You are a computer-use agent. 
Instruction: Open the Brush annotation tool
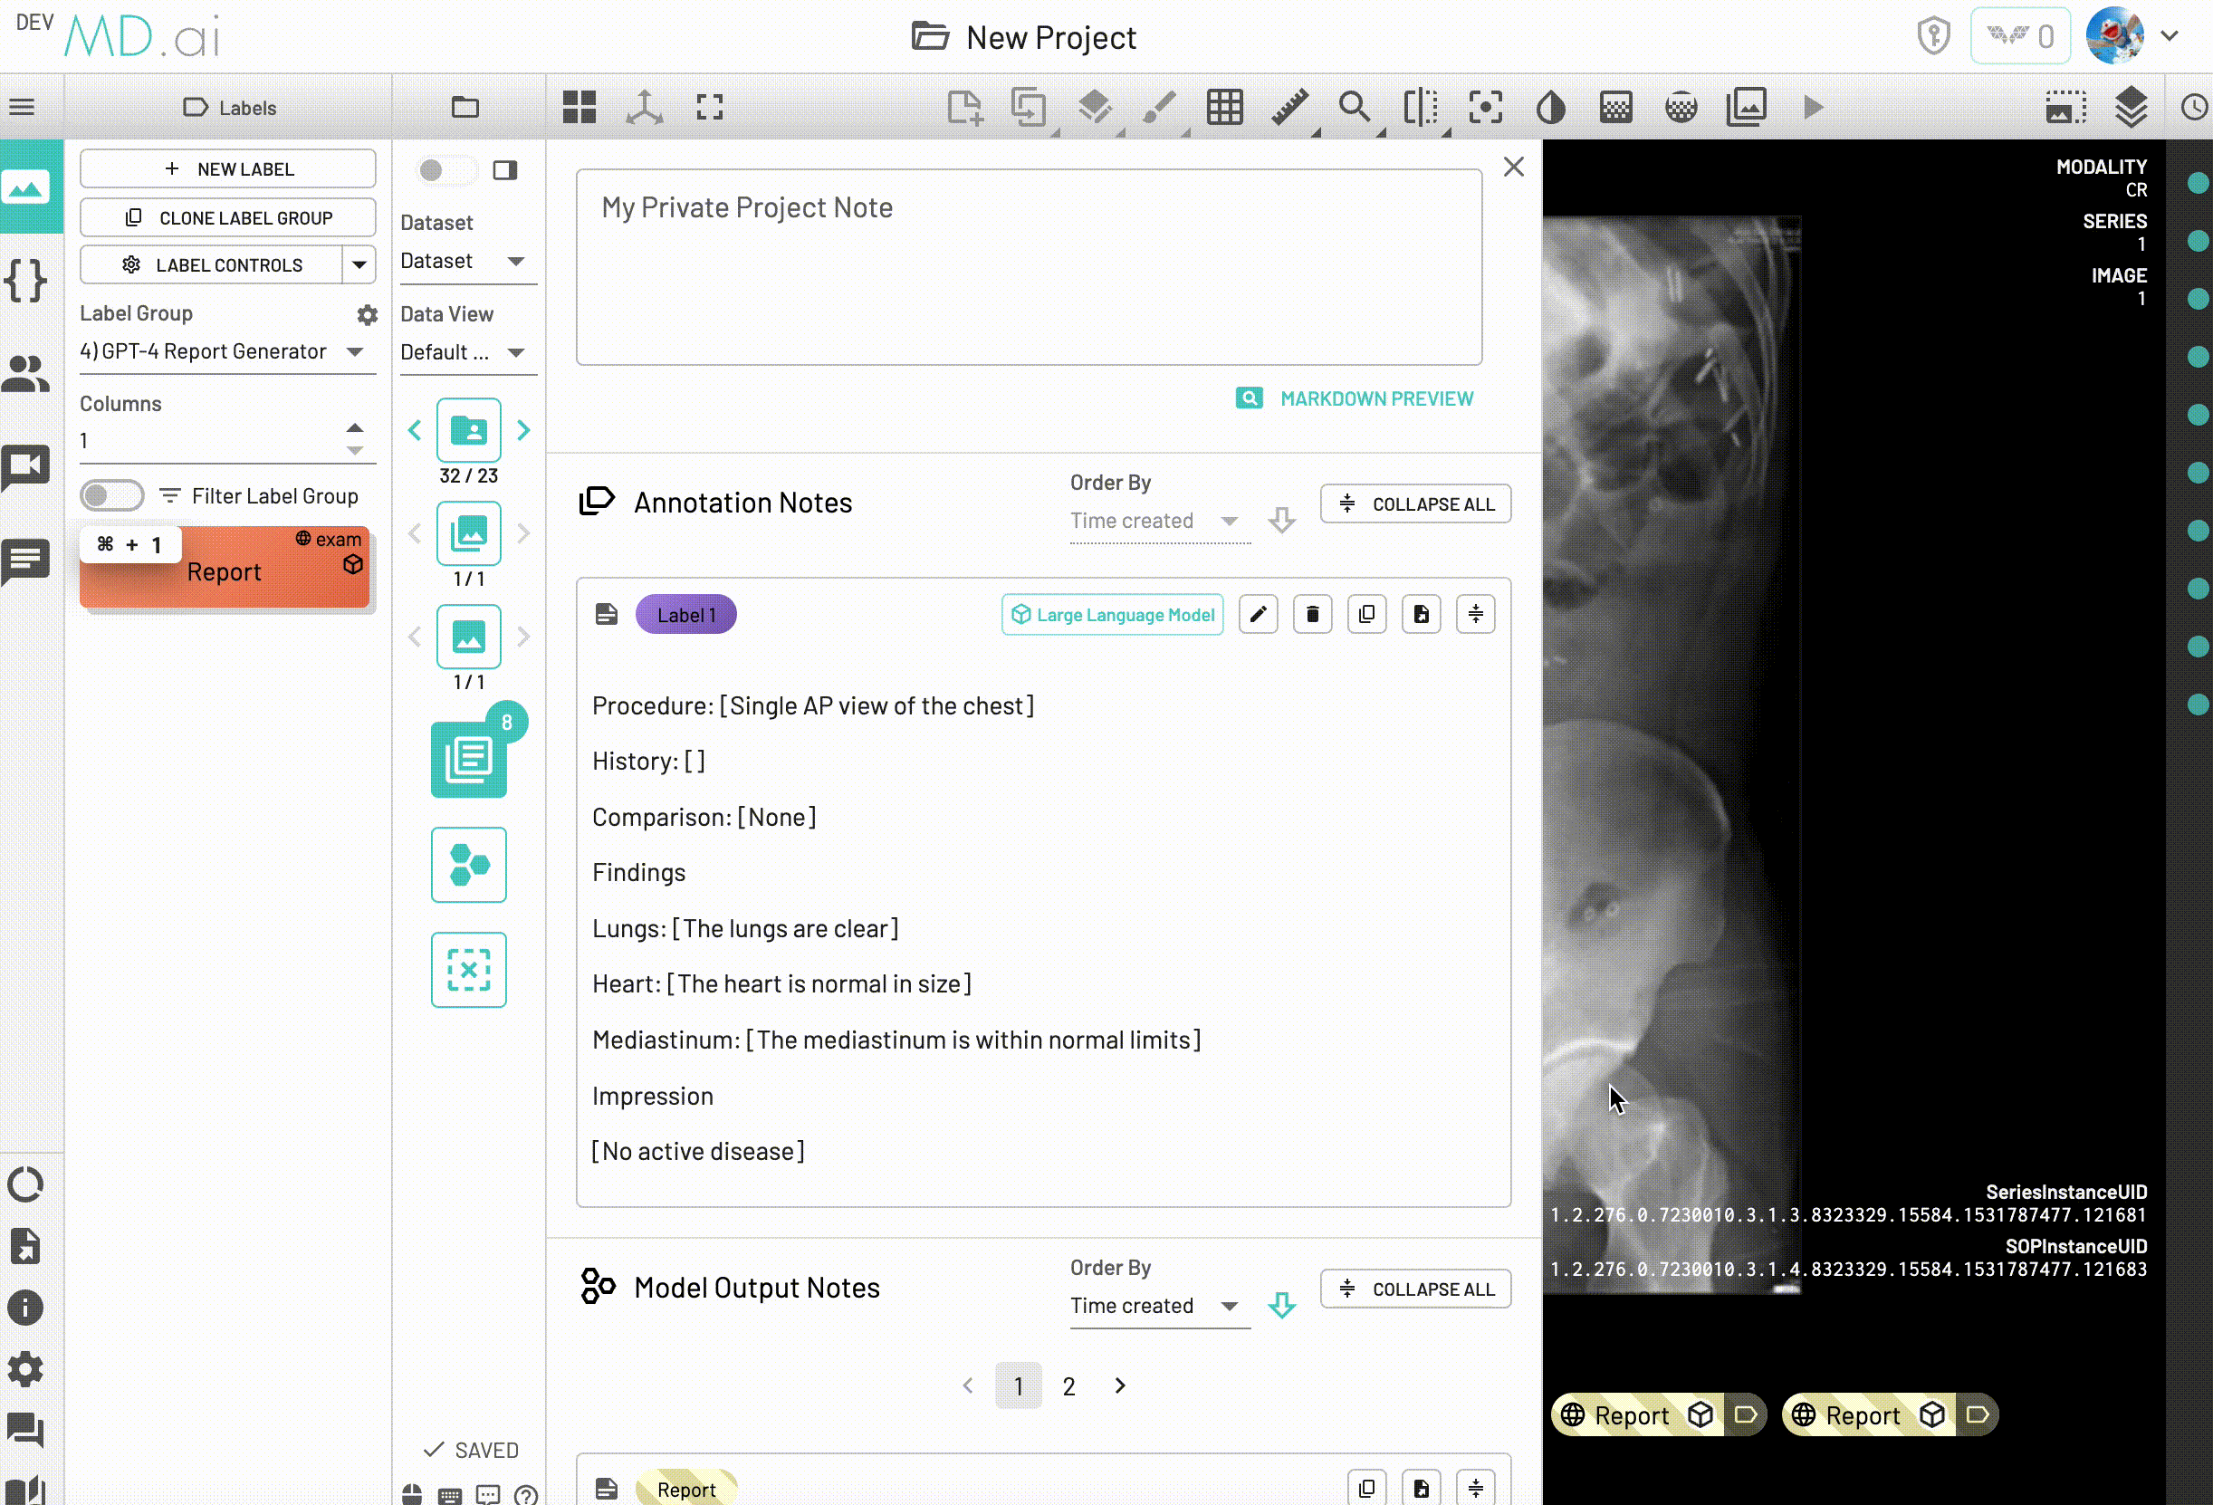pyautogui.click(x=1160, y=108)
